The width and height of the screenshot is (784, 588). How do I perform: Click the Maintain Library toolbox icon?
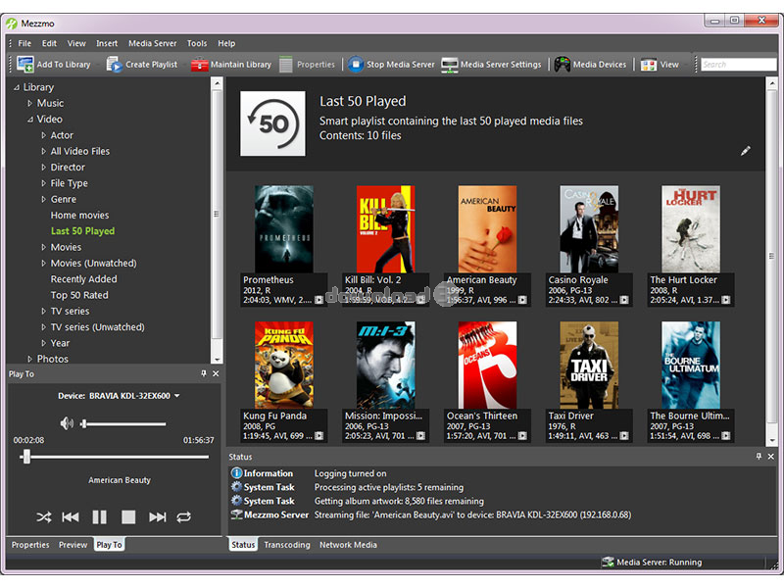200,65
